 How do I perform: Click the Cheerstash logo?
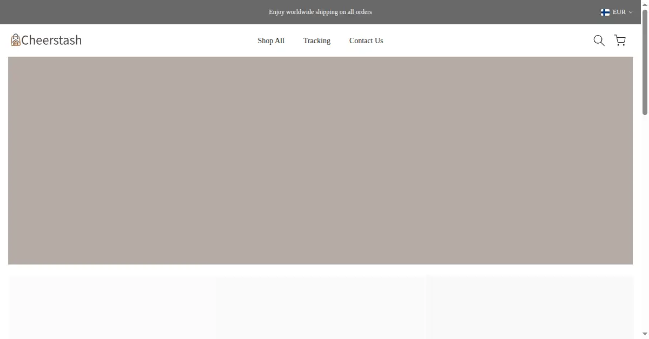click(x=46, y=40)
